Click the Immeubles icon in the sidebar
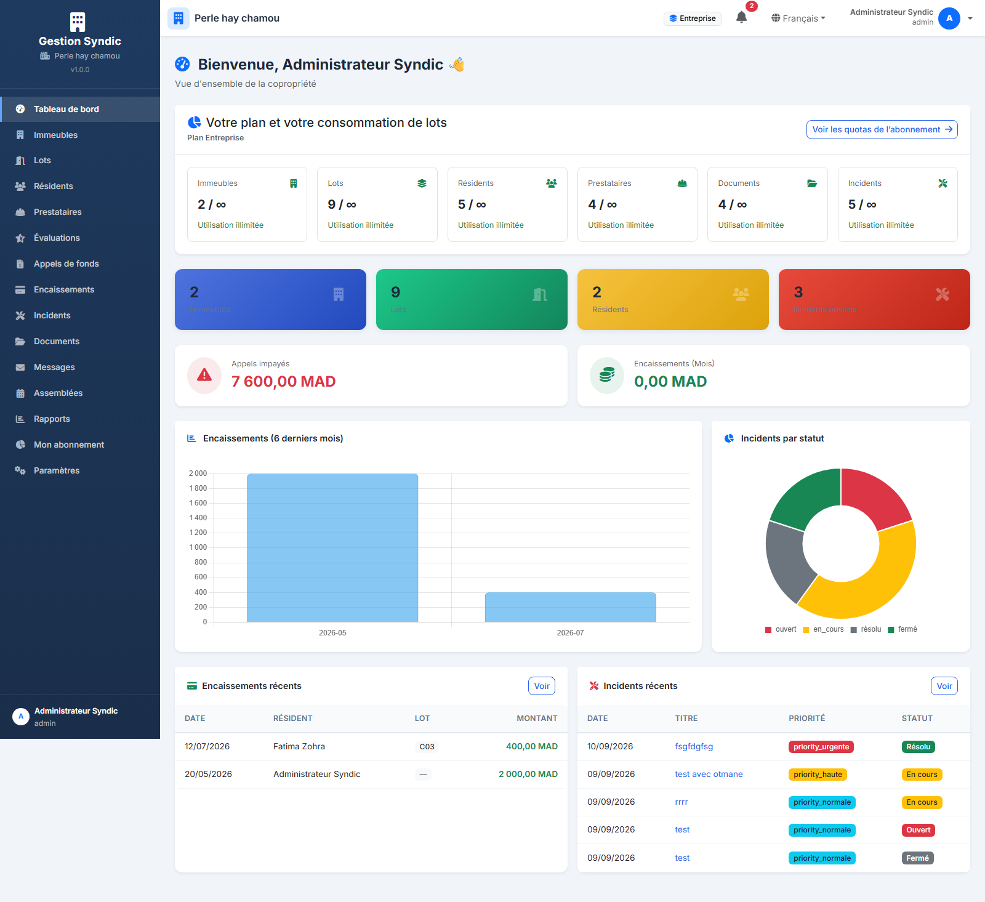 pyautogui.click(x=20, y=135)
